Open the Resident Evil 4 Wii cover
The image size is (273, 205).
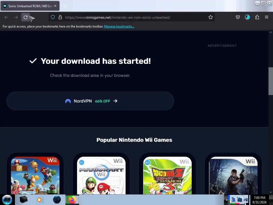(233, 175)
